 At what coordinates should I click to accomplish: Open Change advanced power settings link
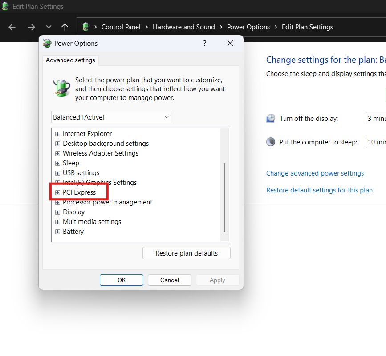[315, 173]
